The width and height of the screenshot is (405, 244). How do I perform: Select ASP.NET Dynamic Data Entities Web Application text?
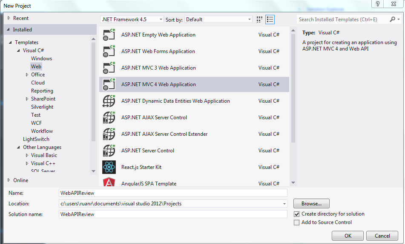pos(175,101)
